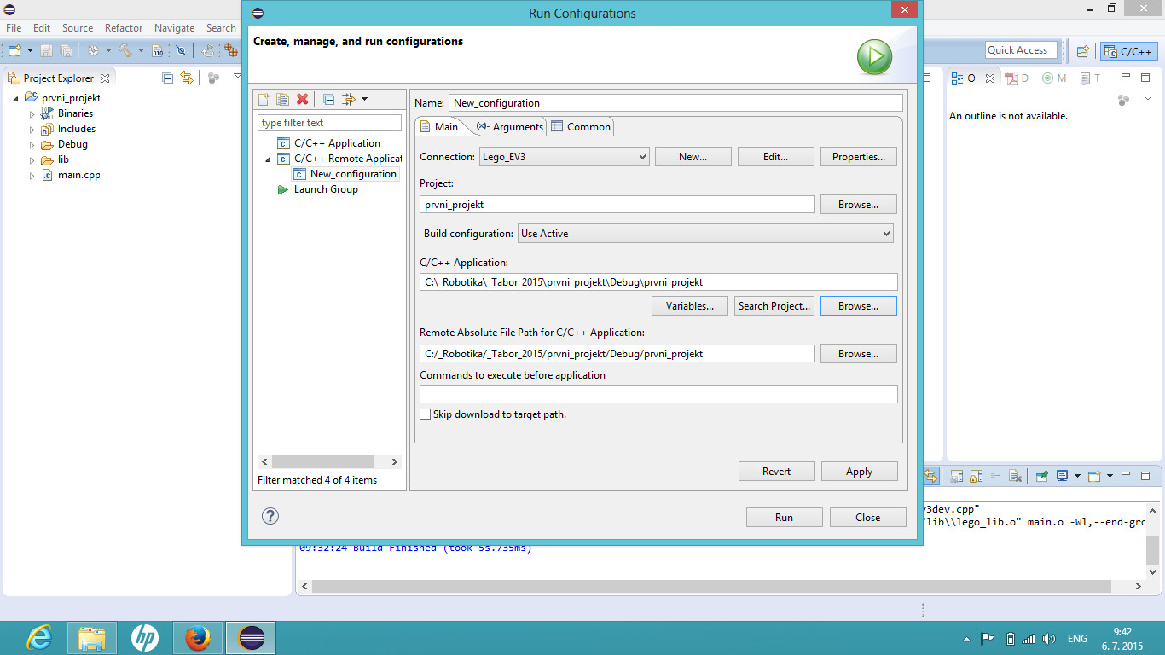1165x655 pixels.
Task: Click the filter launch configurations icon
Action: tap(349, 100)
